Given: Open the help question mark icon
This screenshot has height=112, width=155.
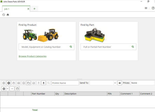Looking at the screenshot, I should (x=153, y=8).
